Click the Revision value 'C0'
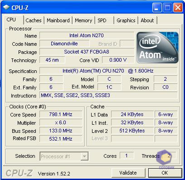 pos(166,87)
